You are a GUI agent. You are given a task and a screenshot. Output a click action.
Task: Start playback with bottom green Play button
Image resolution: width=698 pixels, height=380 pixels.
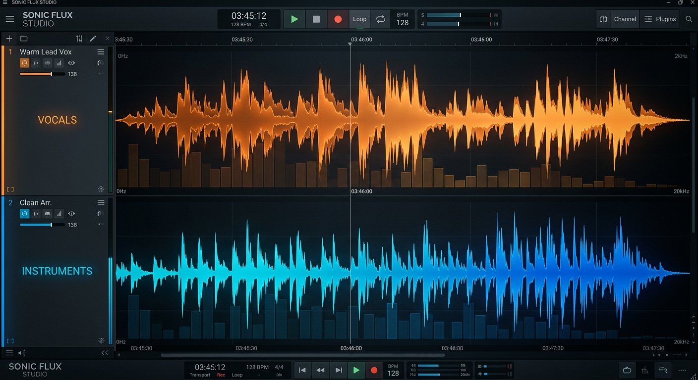pos(356,370)
